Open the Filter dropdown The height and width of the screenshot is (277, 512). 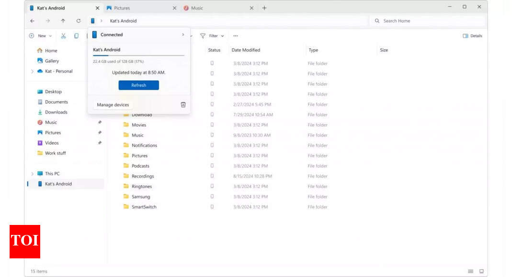point(212,36)
